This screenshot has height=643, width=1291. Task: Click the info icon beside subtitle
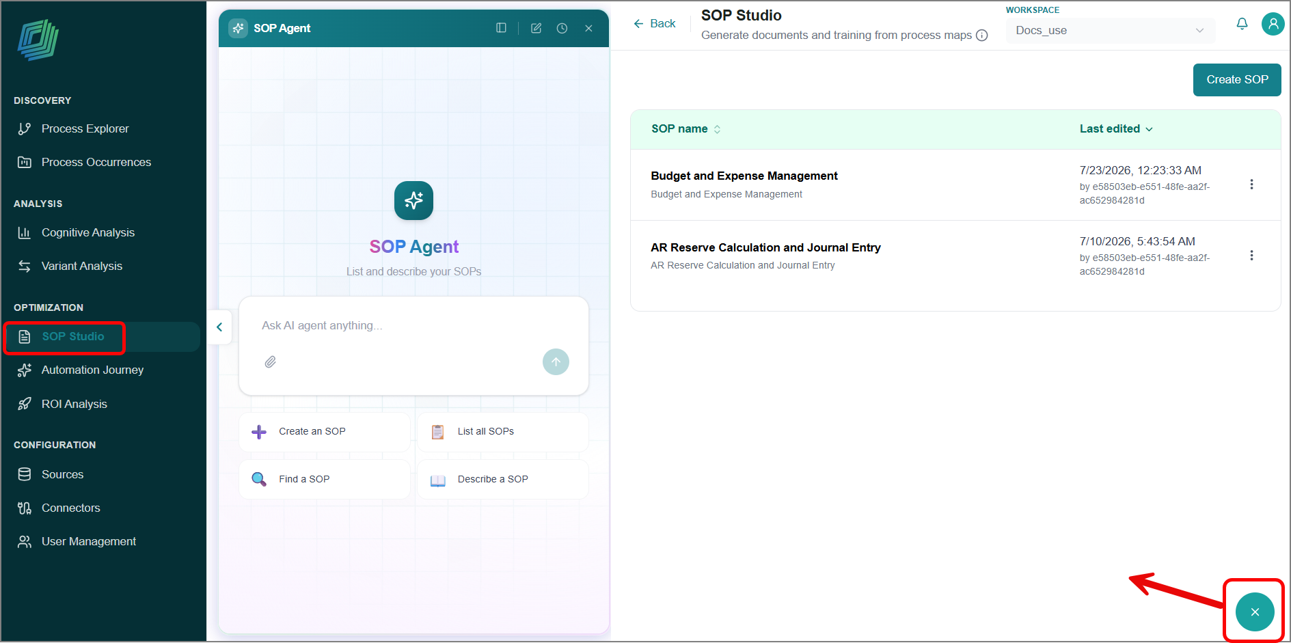coord(982,36)
